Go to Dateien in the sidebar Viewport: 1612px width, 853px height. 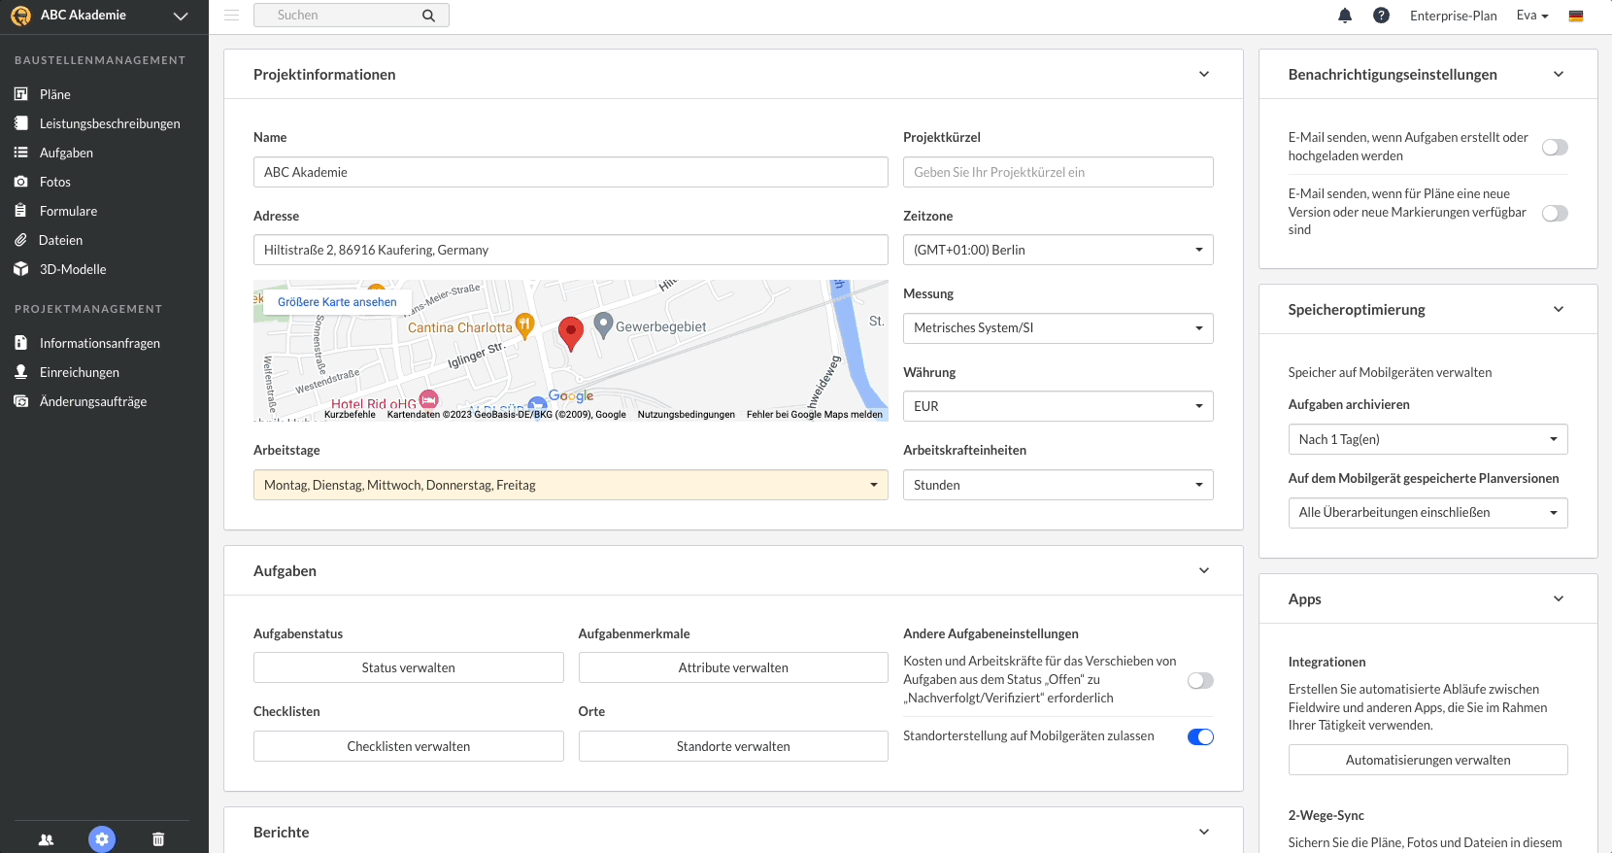tap(60, 240)
